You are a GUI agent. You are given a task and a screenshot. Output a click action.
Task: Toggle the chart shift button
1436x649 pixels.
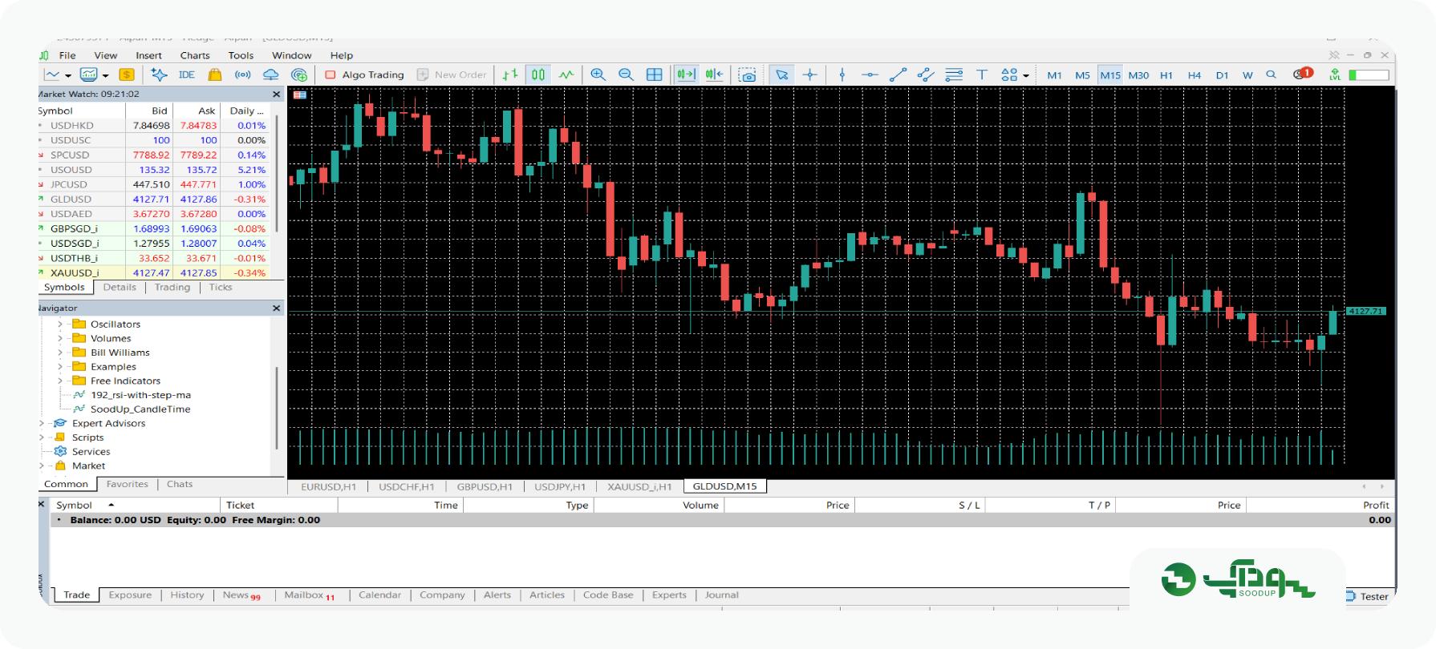tap(714, 75)
